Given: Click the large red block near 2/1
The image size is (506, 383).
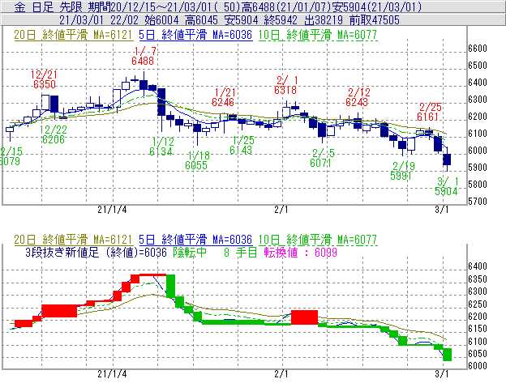Looking at the screenshot, I should click(304, 317).
